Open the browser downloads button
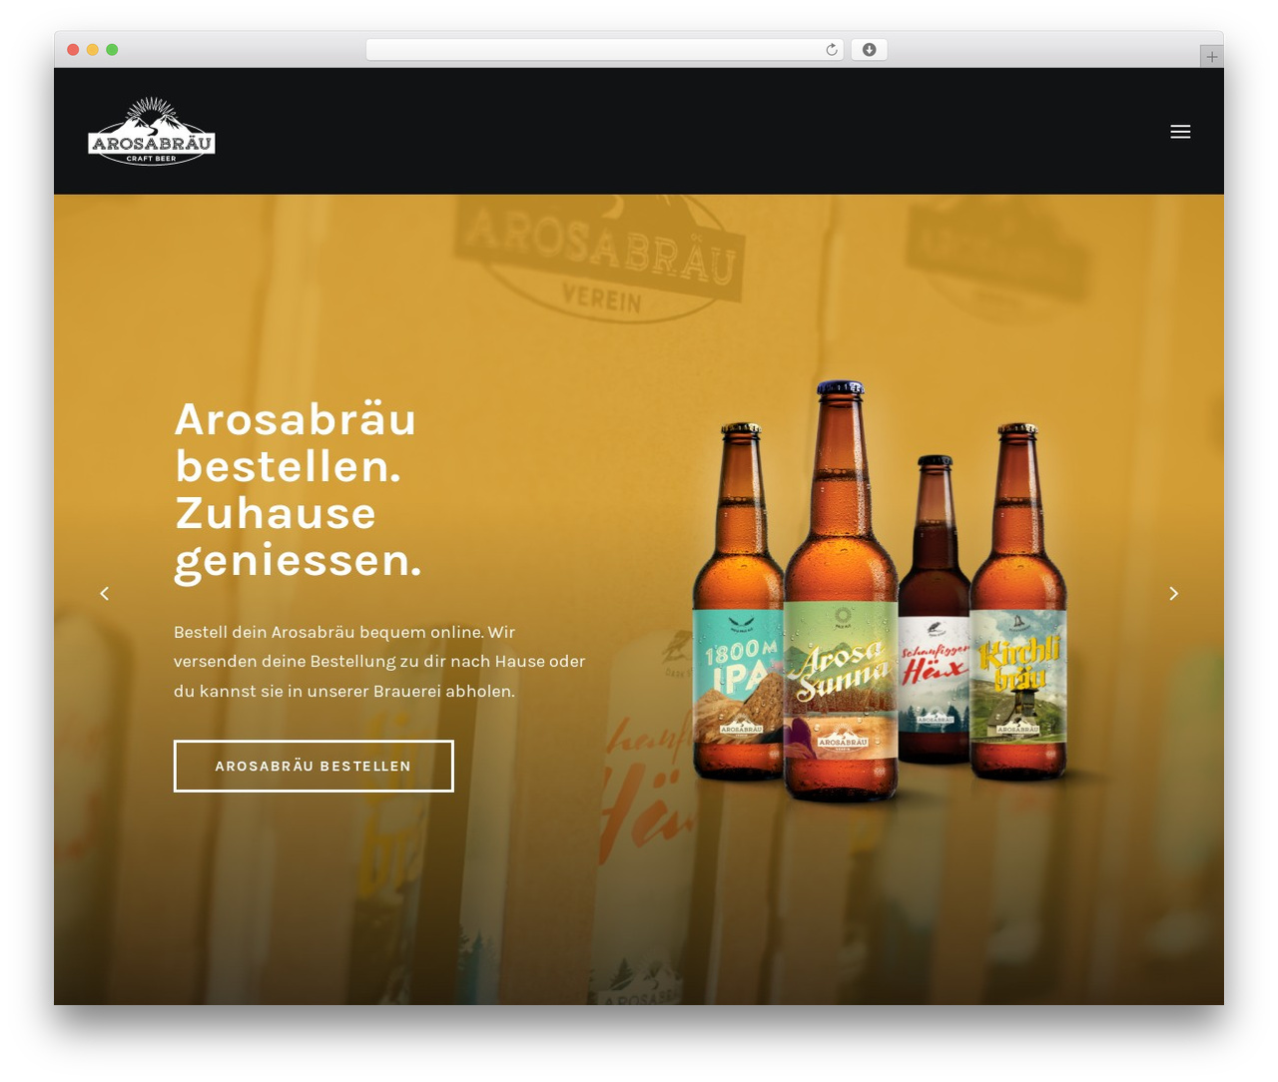1278x1082 pixels. pyautogui.click(x=870, y=50)
